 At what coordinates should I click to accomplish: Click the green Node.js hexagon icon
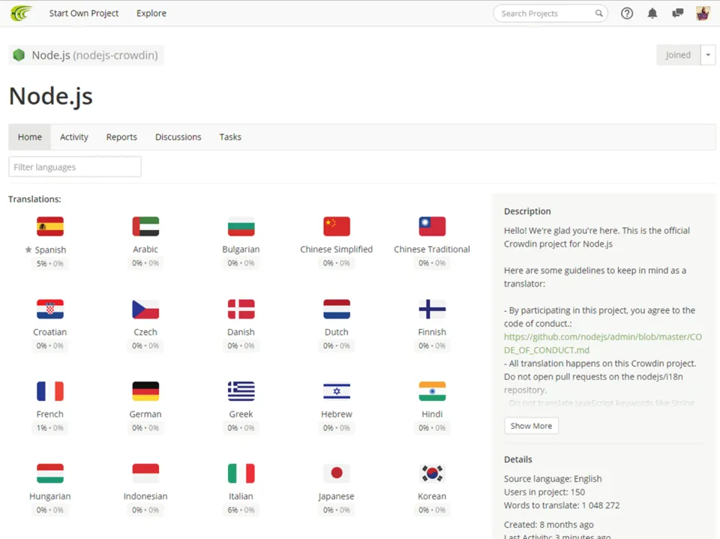[x=18, y=55]
